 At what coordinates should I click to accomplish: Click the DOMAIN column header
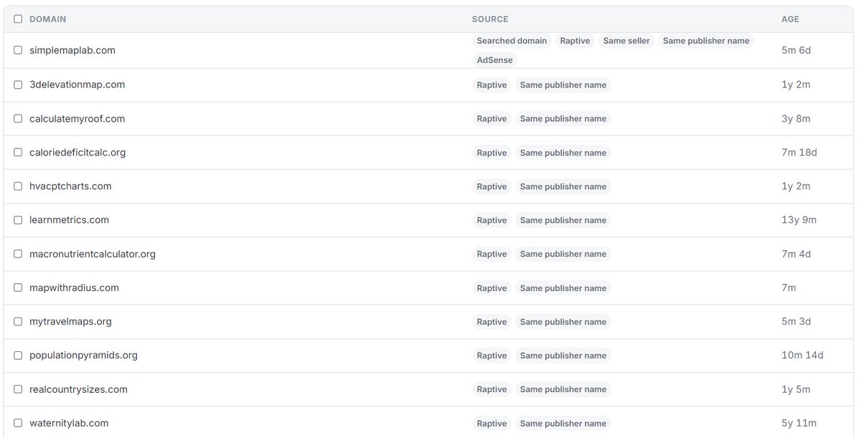(x=47, y=19)
